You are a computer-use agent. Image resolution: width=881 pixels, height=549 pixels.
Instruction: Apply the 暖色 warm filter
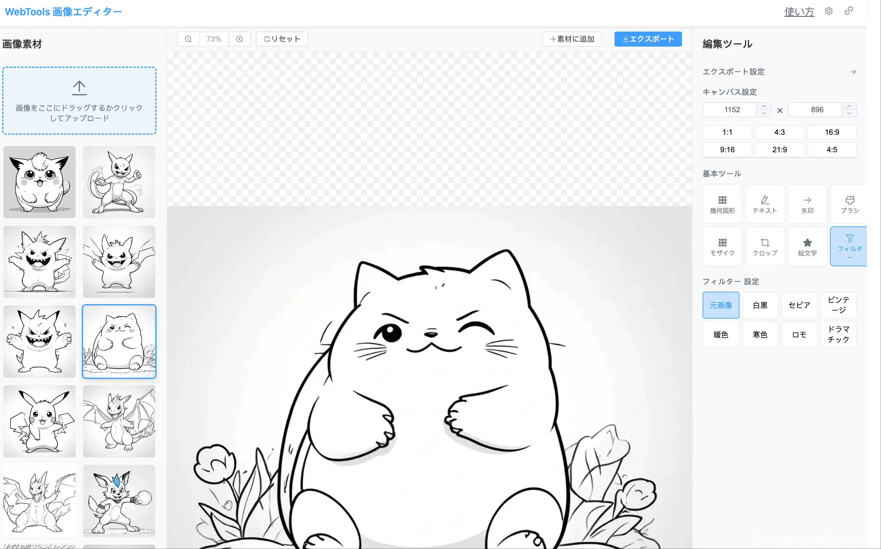click(721, 335)
